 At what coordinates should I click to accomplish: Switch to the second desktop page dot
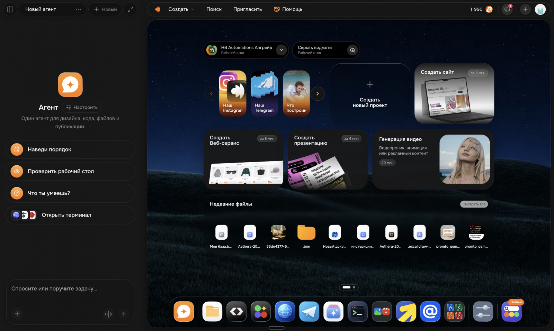point(354,287)
